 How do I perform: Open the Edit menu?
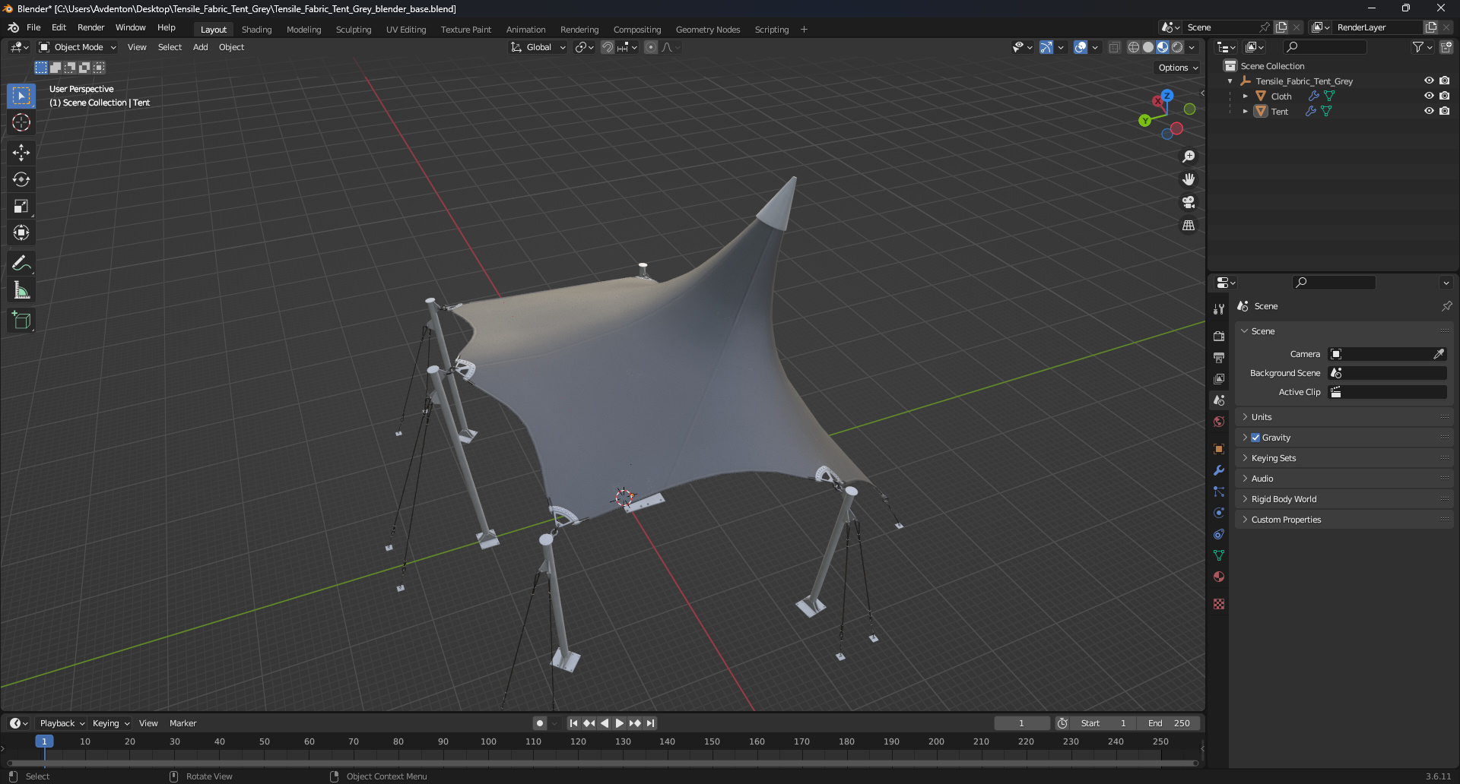pos(59,27)
